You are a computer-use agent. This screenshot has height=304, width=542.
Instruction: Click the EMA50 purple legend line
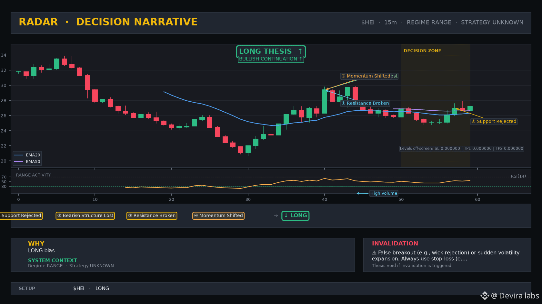19,162
